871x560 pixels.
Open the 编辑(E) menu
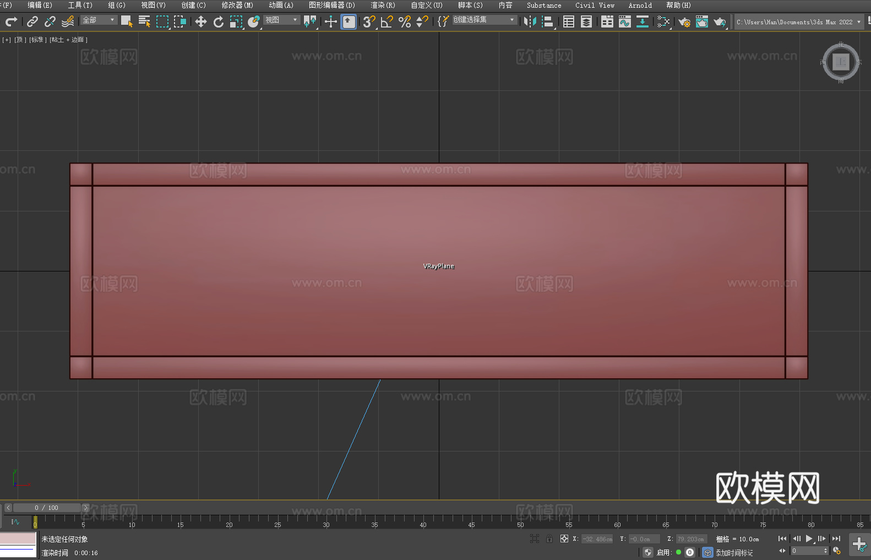click(x=40, y=5)
